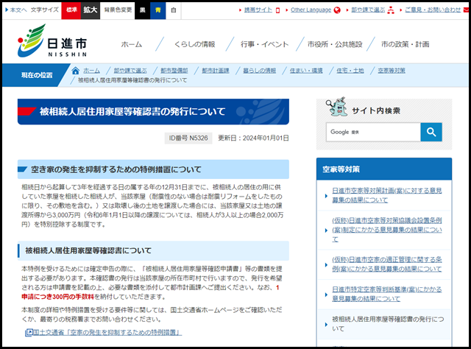Open 日進市特定空家等判断基準(案) link
The height and width of the screenshot is (349, 471).
(x=387, y=294)
